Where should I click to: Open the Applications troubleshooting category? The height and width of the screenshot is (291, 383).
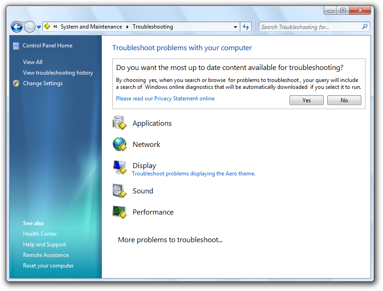click(x=152, y=123)
